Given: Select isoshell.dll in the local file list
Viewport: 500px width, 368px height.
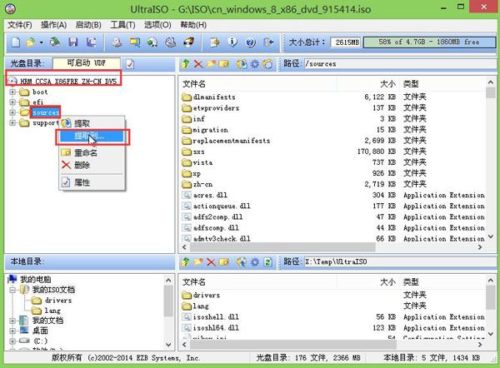Looking at the screenshot, I should point(216,317).
